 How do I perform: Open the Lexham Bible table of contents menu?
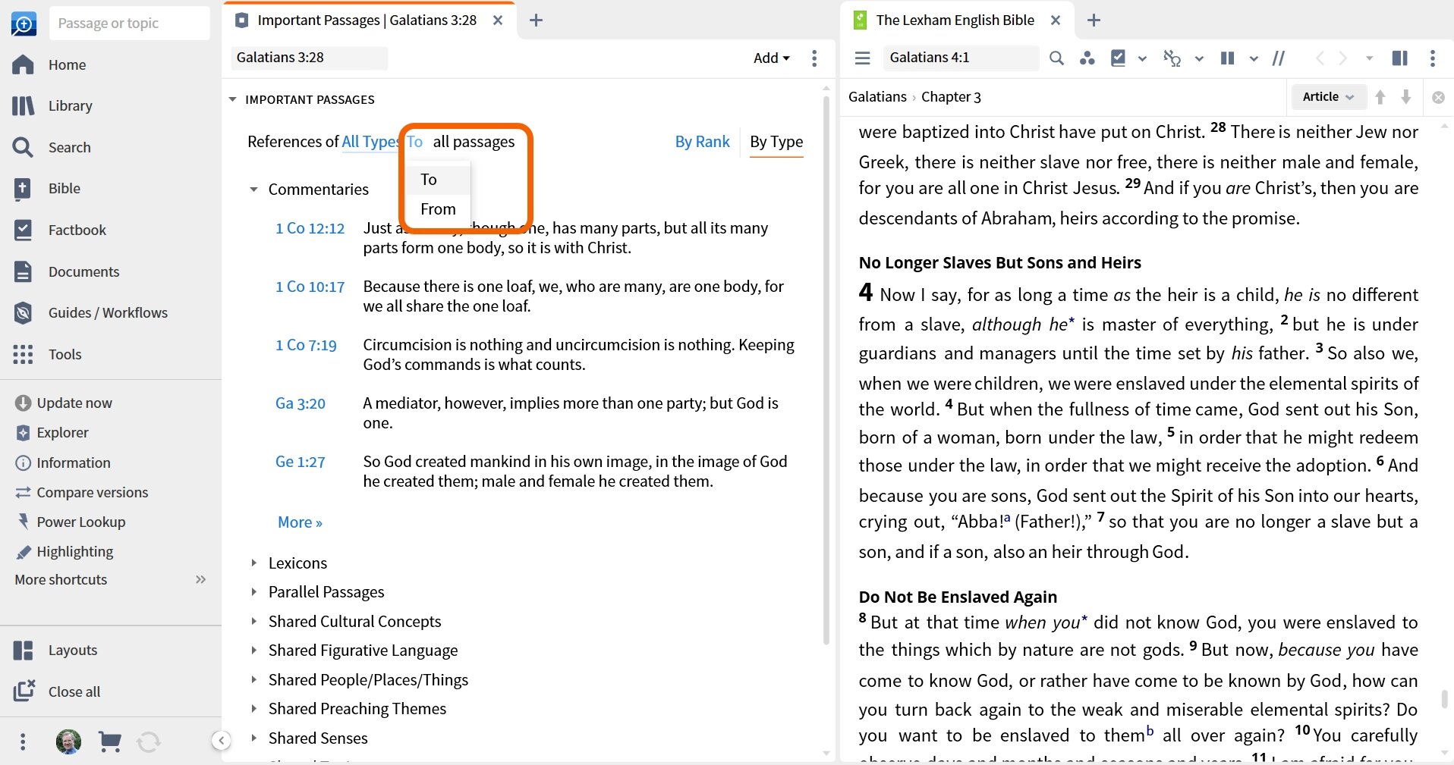(x=862, y=58)
